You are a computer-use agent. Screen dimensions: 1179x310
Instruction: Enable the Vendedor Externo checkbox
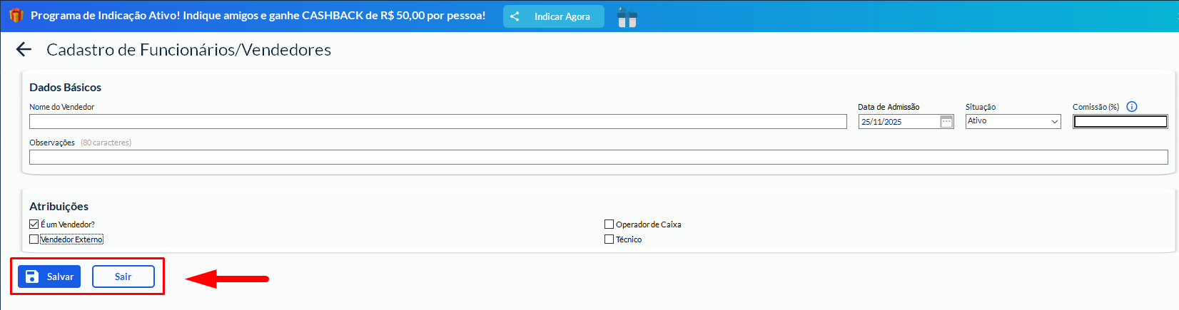(x=34, y=239)
